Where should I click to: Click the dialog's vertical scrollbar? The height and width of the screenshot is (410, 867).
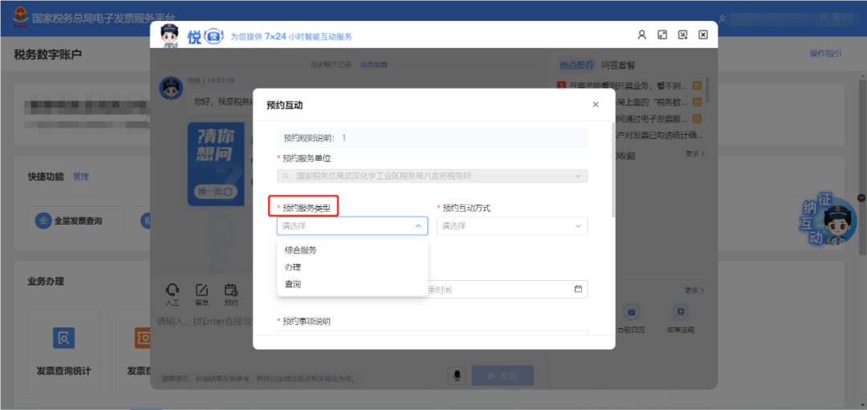tap(613, 168)
